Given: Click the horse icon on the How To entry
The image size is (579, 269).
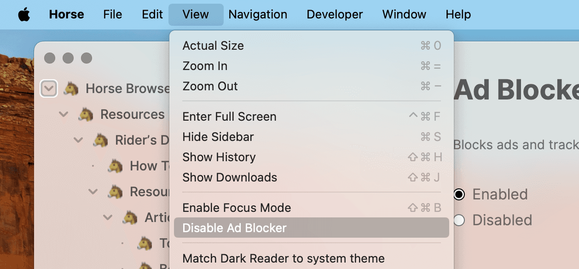Looking at the screenshot, I should tap(116, 166).
